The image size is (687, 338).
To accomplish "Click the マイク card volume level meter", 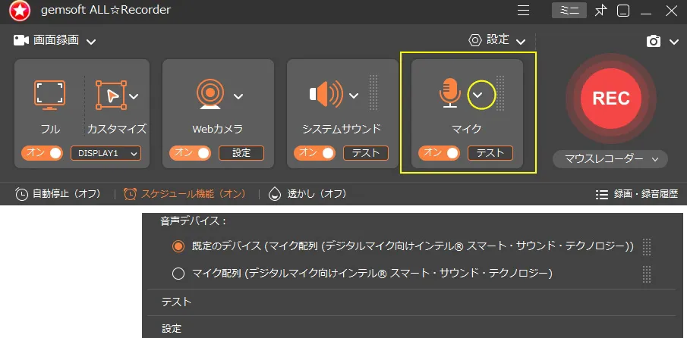I will coord(500,92).
